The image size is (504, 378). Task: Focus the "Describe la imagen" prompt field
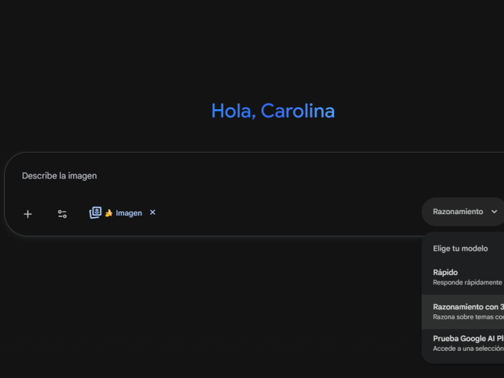pos(210,176)
